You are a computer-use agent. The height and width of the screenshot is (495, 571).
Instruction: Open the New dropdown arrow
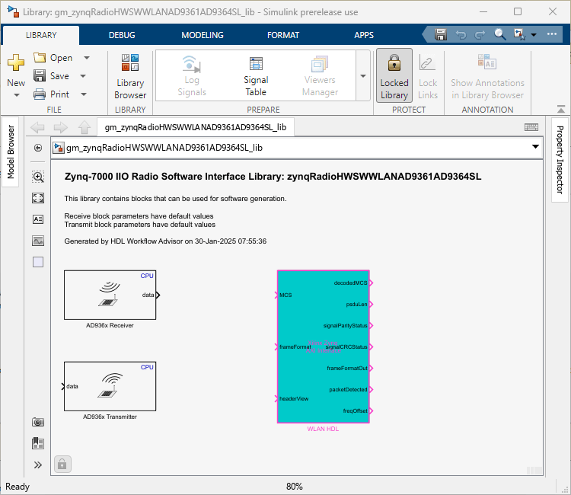[17, 95]
